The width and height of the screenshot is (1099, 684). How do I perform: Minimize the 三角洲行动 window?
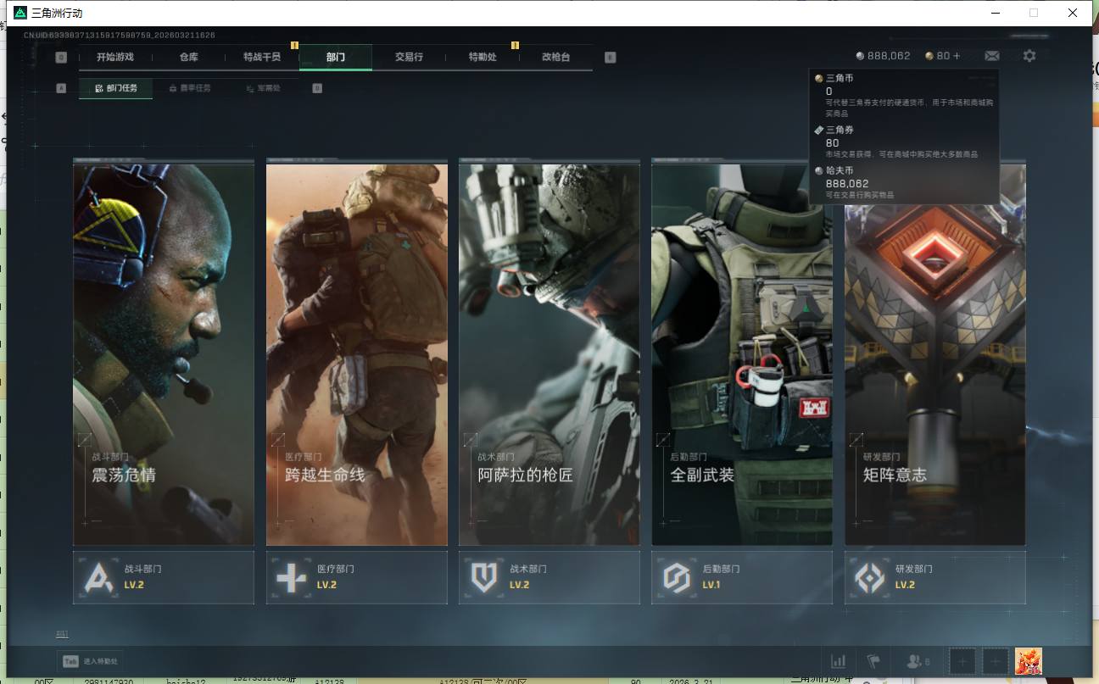[x=994, y=13]
